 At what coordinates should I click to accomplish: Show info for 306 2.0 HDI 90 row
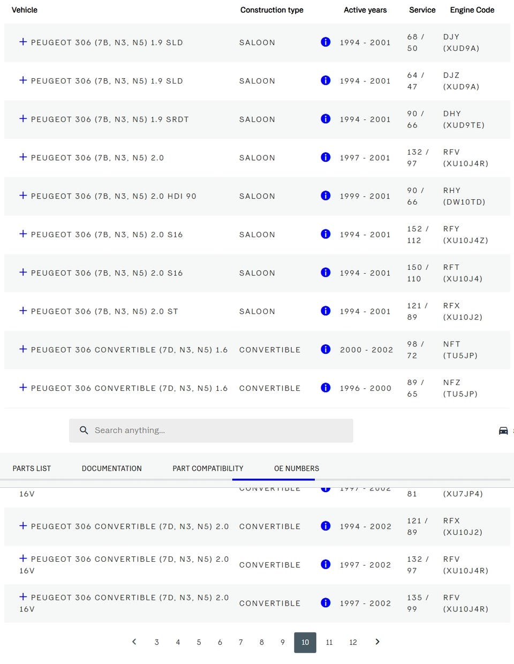point(326,195)
